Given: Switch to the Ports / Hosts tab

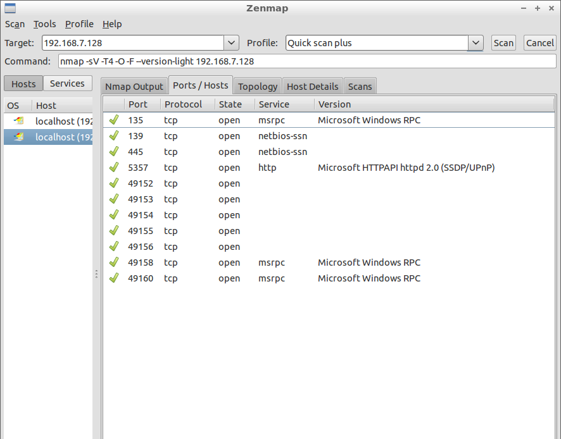Looking at the screenshot, I should point(200,85).
